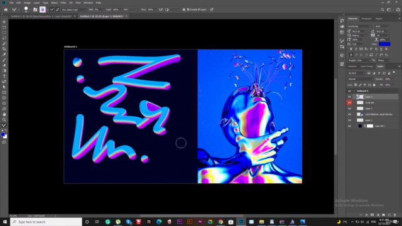Open Photoshop from the Windows taskbar
The image size is (402, 226).
(x=241, y=222)
